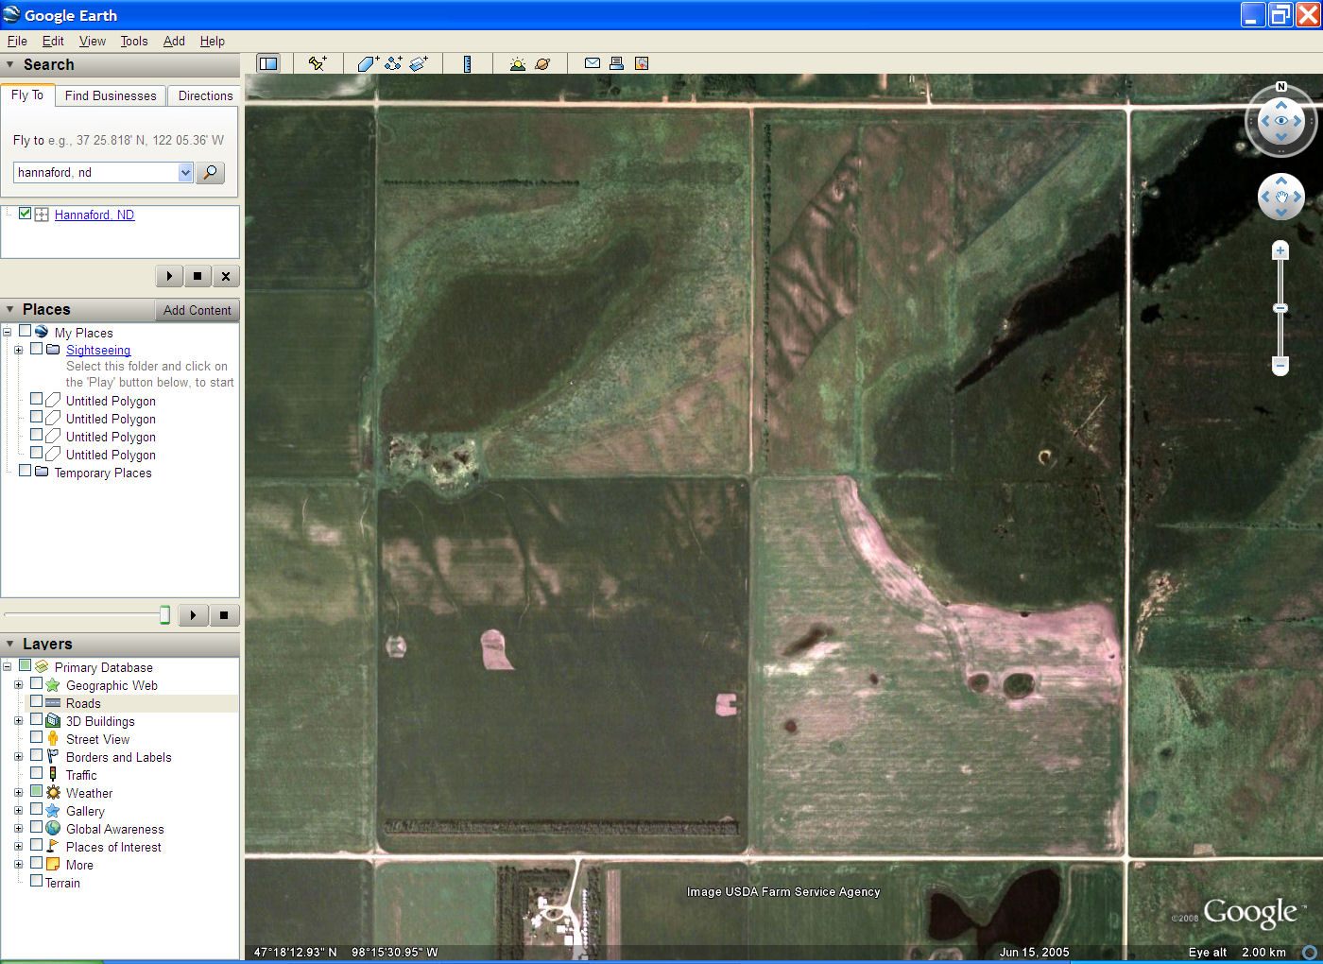Screen dimensions: 1323x964
Task: Enable the Traffic layer checkbox
Action: coord(36,773)
